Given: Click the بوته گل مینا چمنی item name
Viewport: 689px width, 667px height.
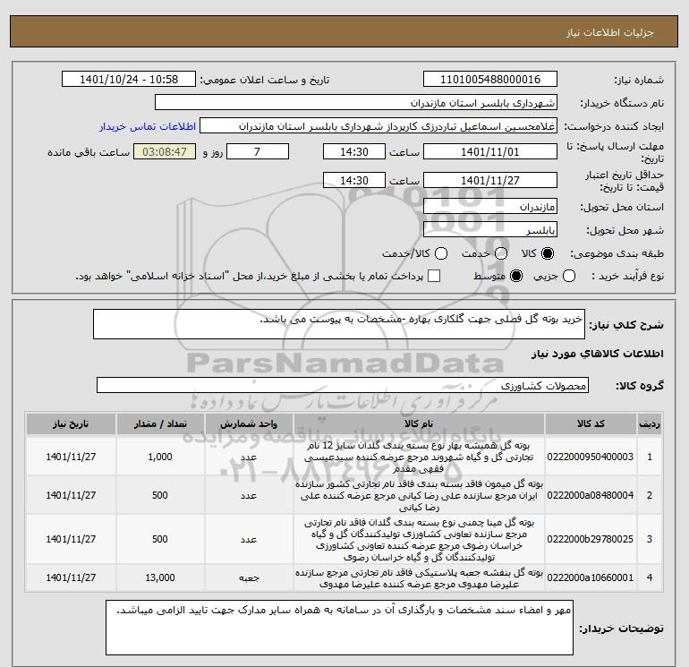Looking at the screenshot, I should [419, 540].
